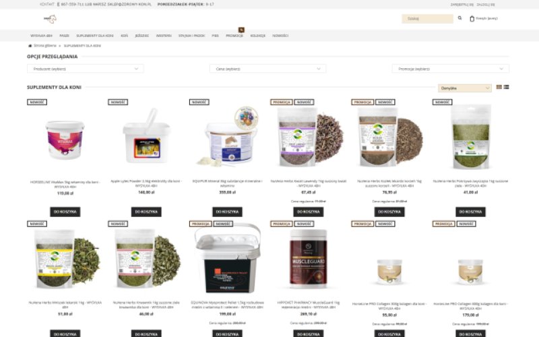The width and height of the screenshot is (539, 337).
Task: Add HorseLine VitaMax to cart
Action: [x=65, y=212]
